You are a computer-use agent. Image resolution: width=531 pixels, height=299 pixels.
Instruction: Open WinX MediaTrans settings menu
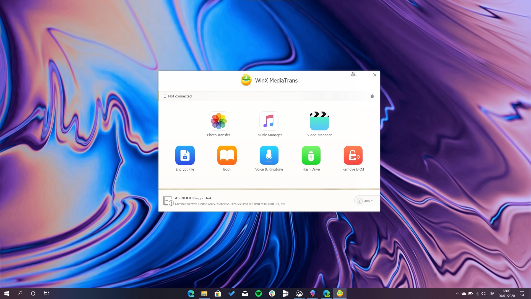click(x=353, y=74)
